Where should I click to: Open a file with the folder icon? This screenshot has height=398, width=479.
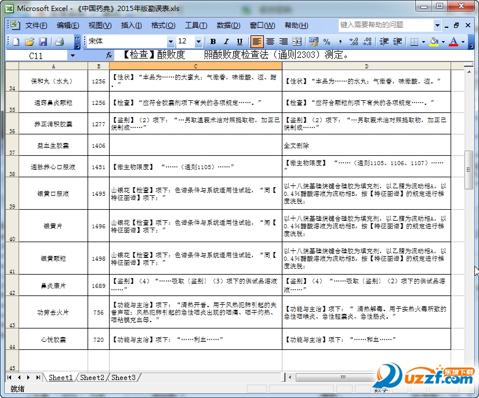[30, 42]
